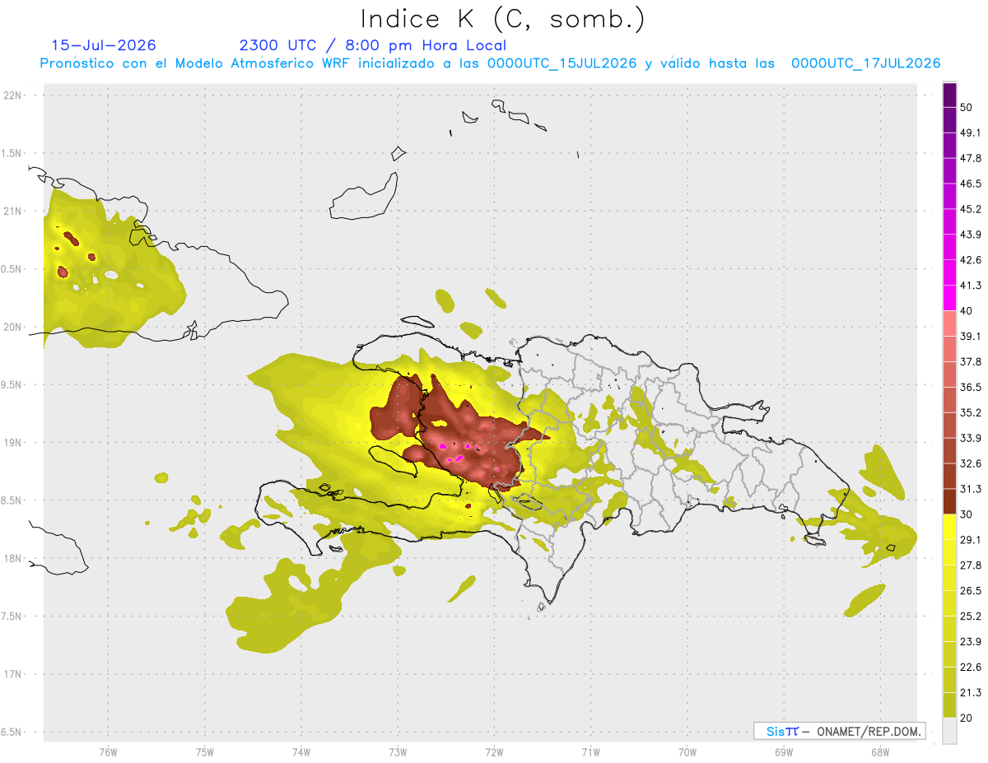Viewport: 988px width, 763px height.
Task: Click the "73W" longitude label
Action: (398, 752)
